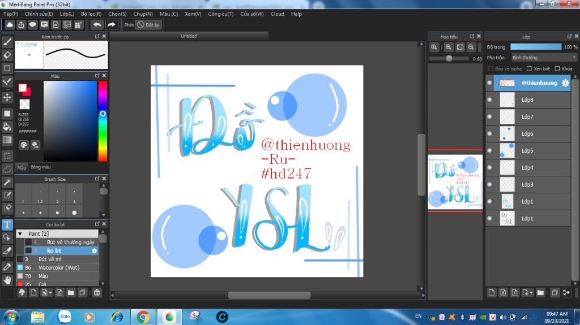Hide the @thienhuong layer
580x325 pixels.
(490, 83)
